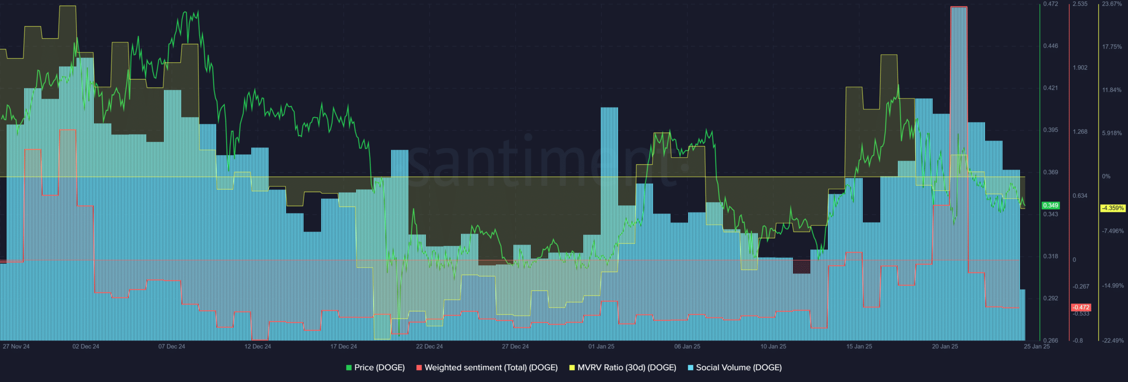Click the green Price (DOGE) legend swatch
This screenshot has width=1128, height=382.
(349, 368)
